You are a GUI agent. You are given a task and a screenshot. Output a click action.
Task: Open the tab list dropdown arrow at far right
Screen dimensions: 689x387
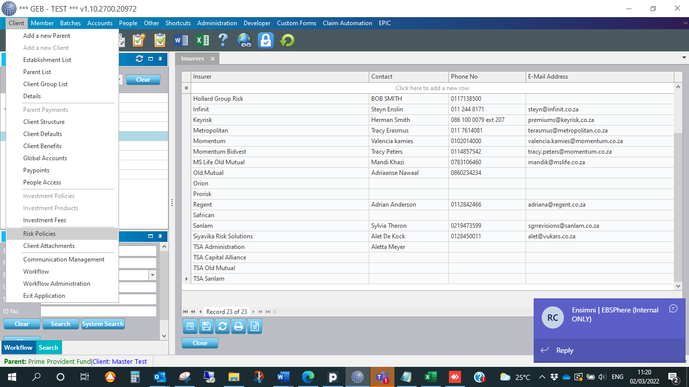(x=684, y=58)
